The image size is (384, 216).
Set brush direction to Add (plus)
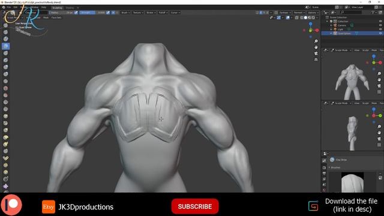(x=113, y=13)
